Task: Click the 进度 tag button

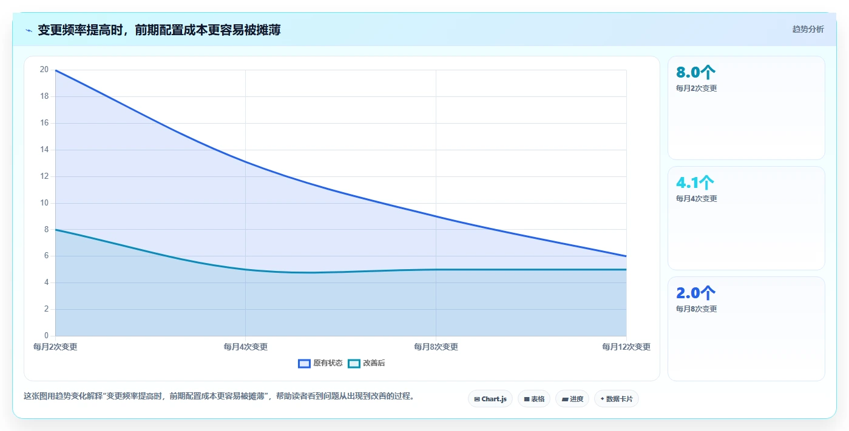Action: 572,399
